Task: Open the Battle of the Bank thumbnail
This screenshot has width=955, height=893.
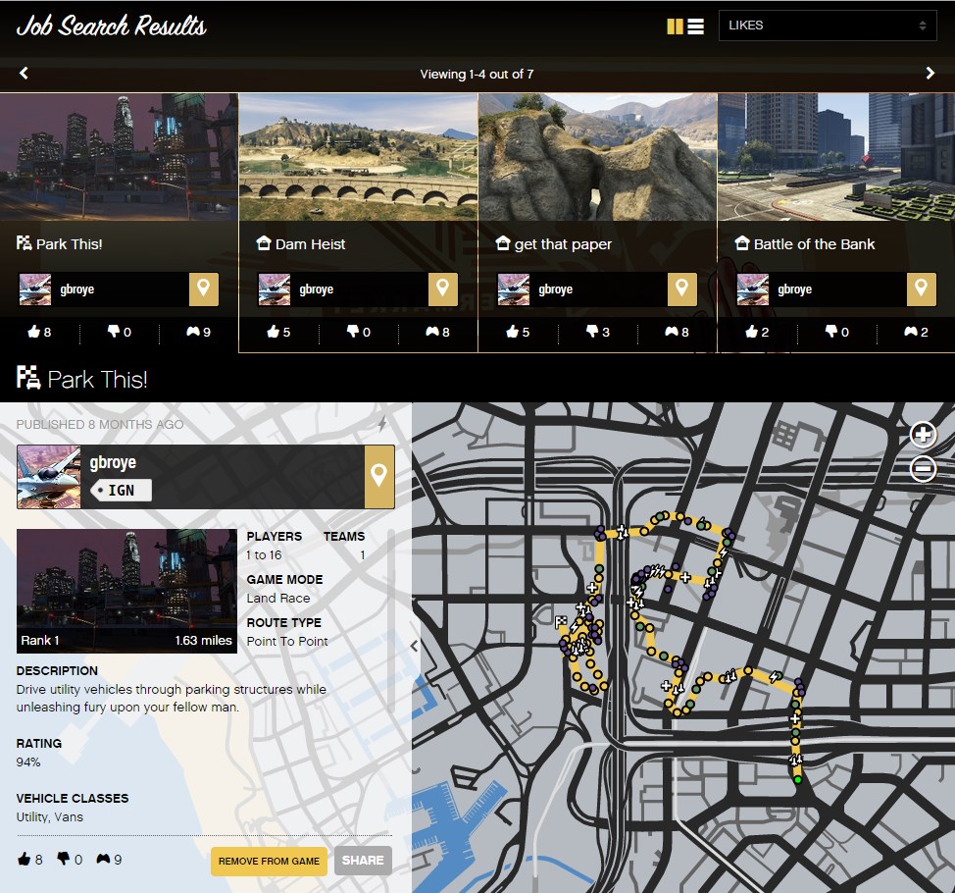Action: pos(836,157)
